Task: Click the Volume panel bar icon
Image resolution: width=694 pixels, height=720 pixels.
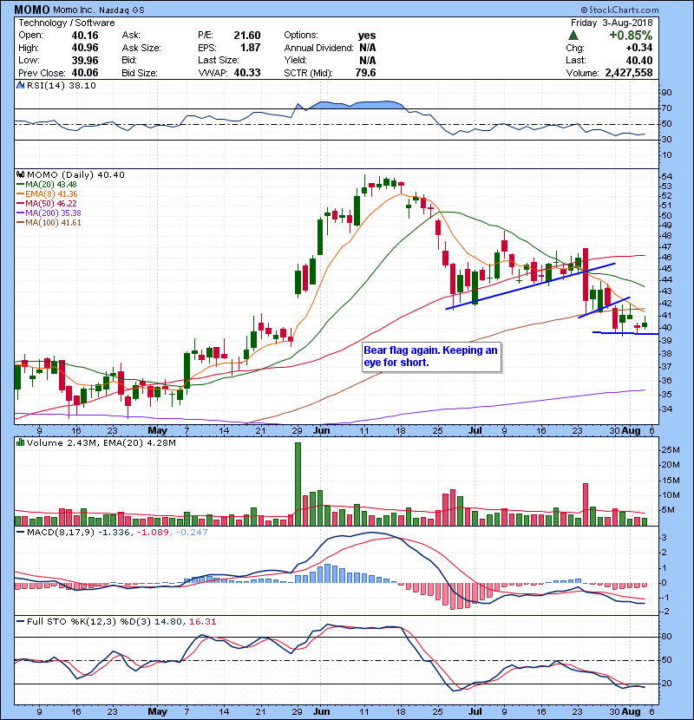Action: (x=20, y=442)
